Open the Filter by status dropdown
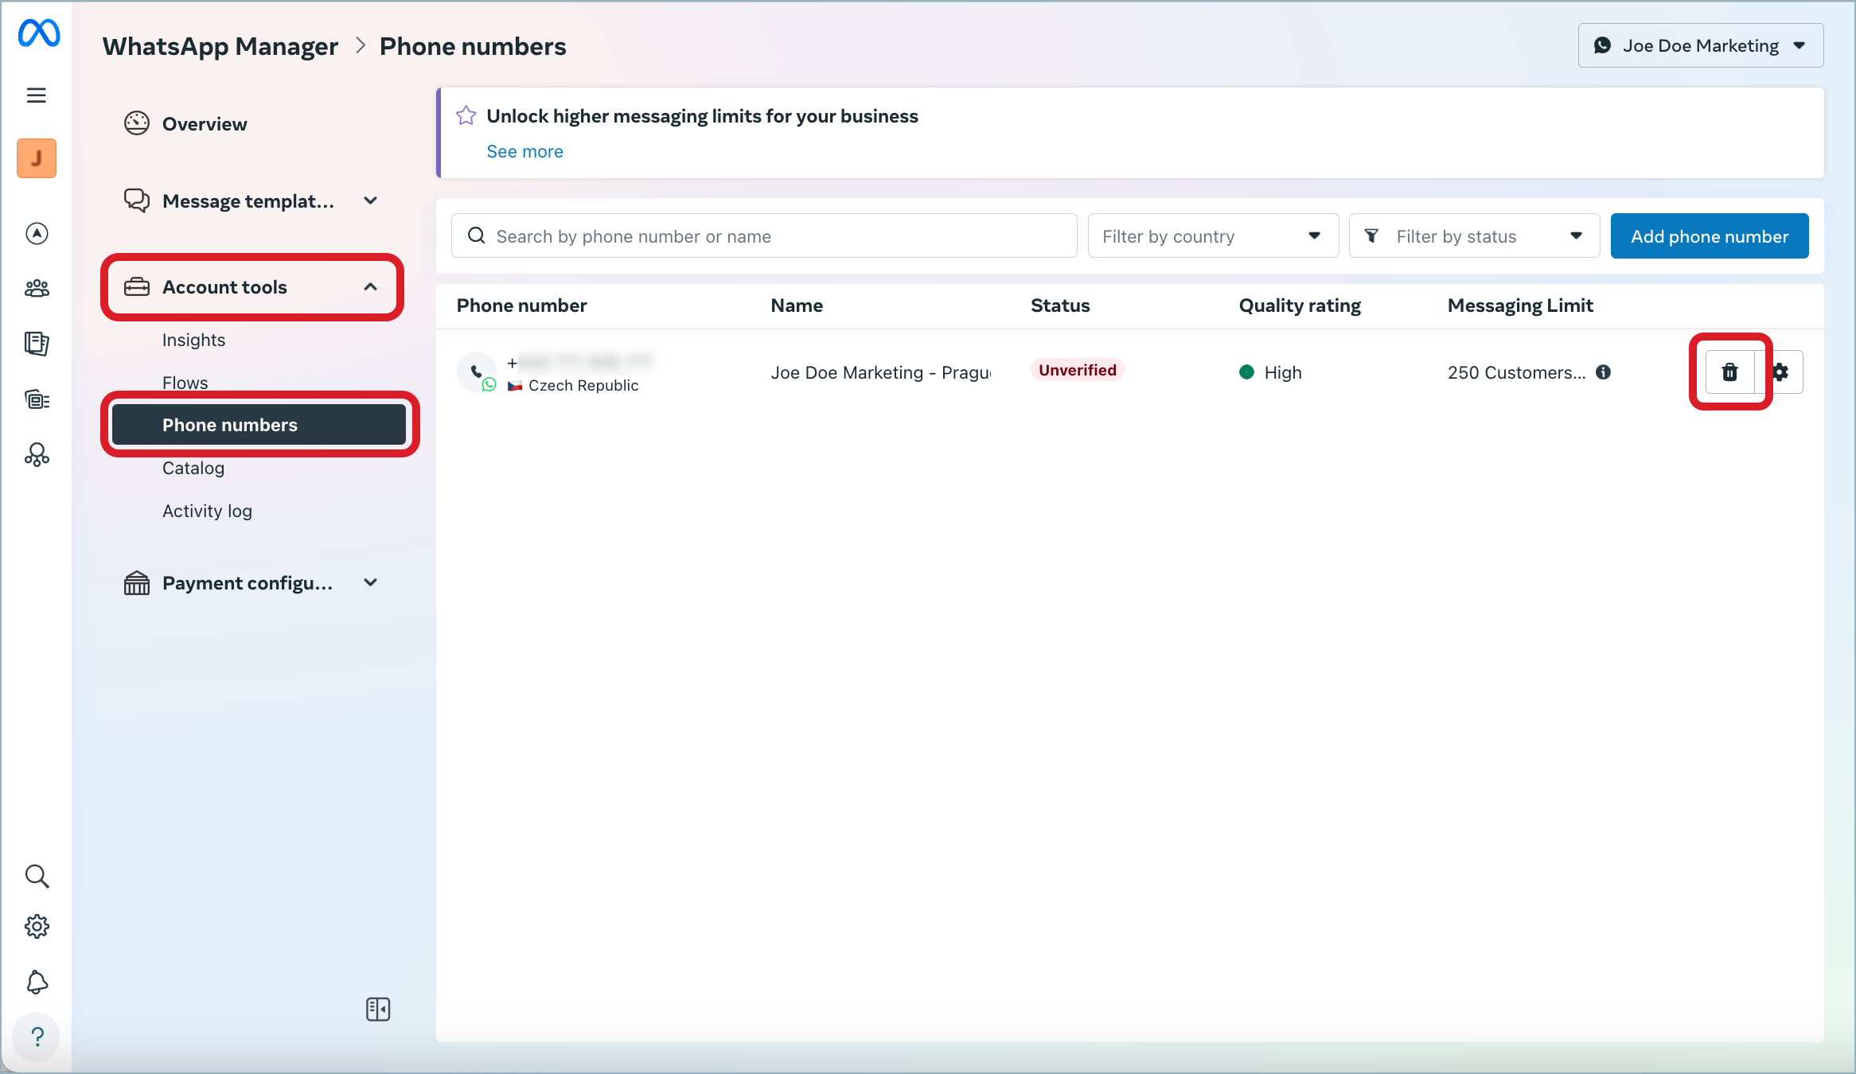The height and width of the screenshot is (1074, 1856). [x=1475, y=235]
